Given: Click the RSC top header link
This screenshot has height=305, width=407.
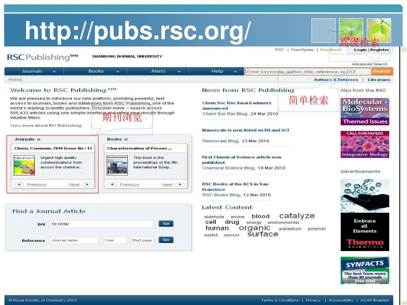Looking at the screenshot, I should tap(279, 50).
